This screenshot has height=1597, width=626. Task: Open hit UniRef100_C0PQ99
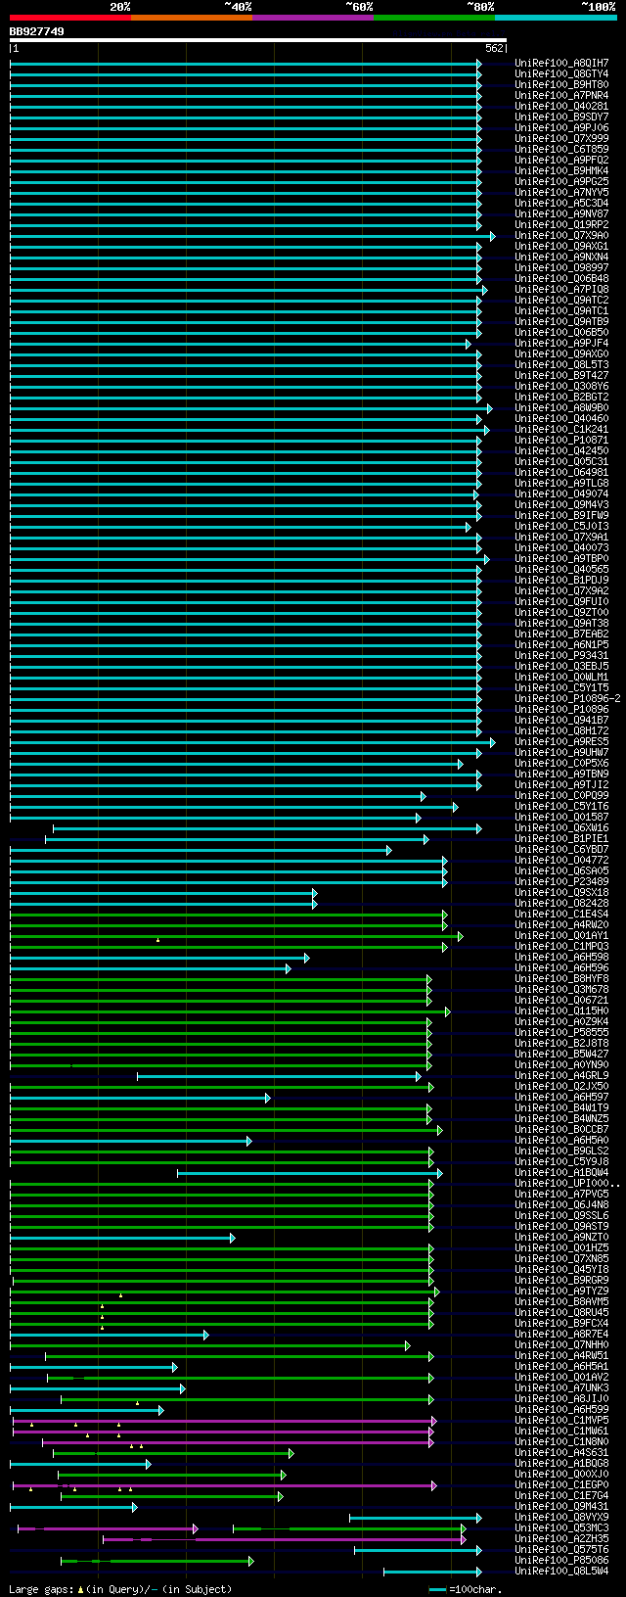click(x=561, y=796)
